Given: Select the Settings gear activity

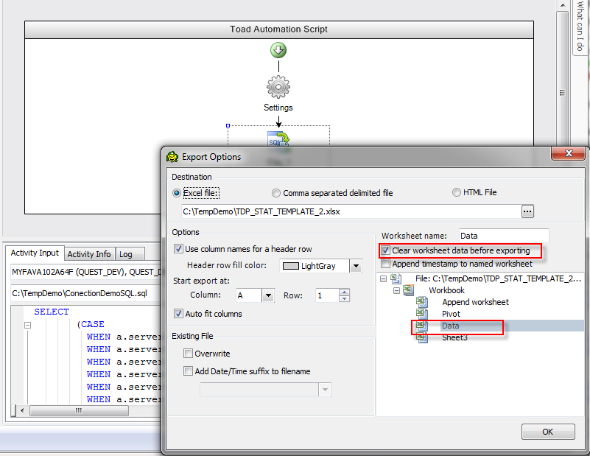Looking at the screenshot, I should [x=278, y=87].
